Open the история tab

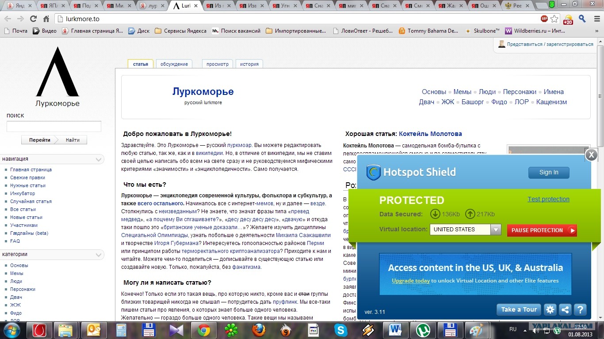click(x=249, y=64)
